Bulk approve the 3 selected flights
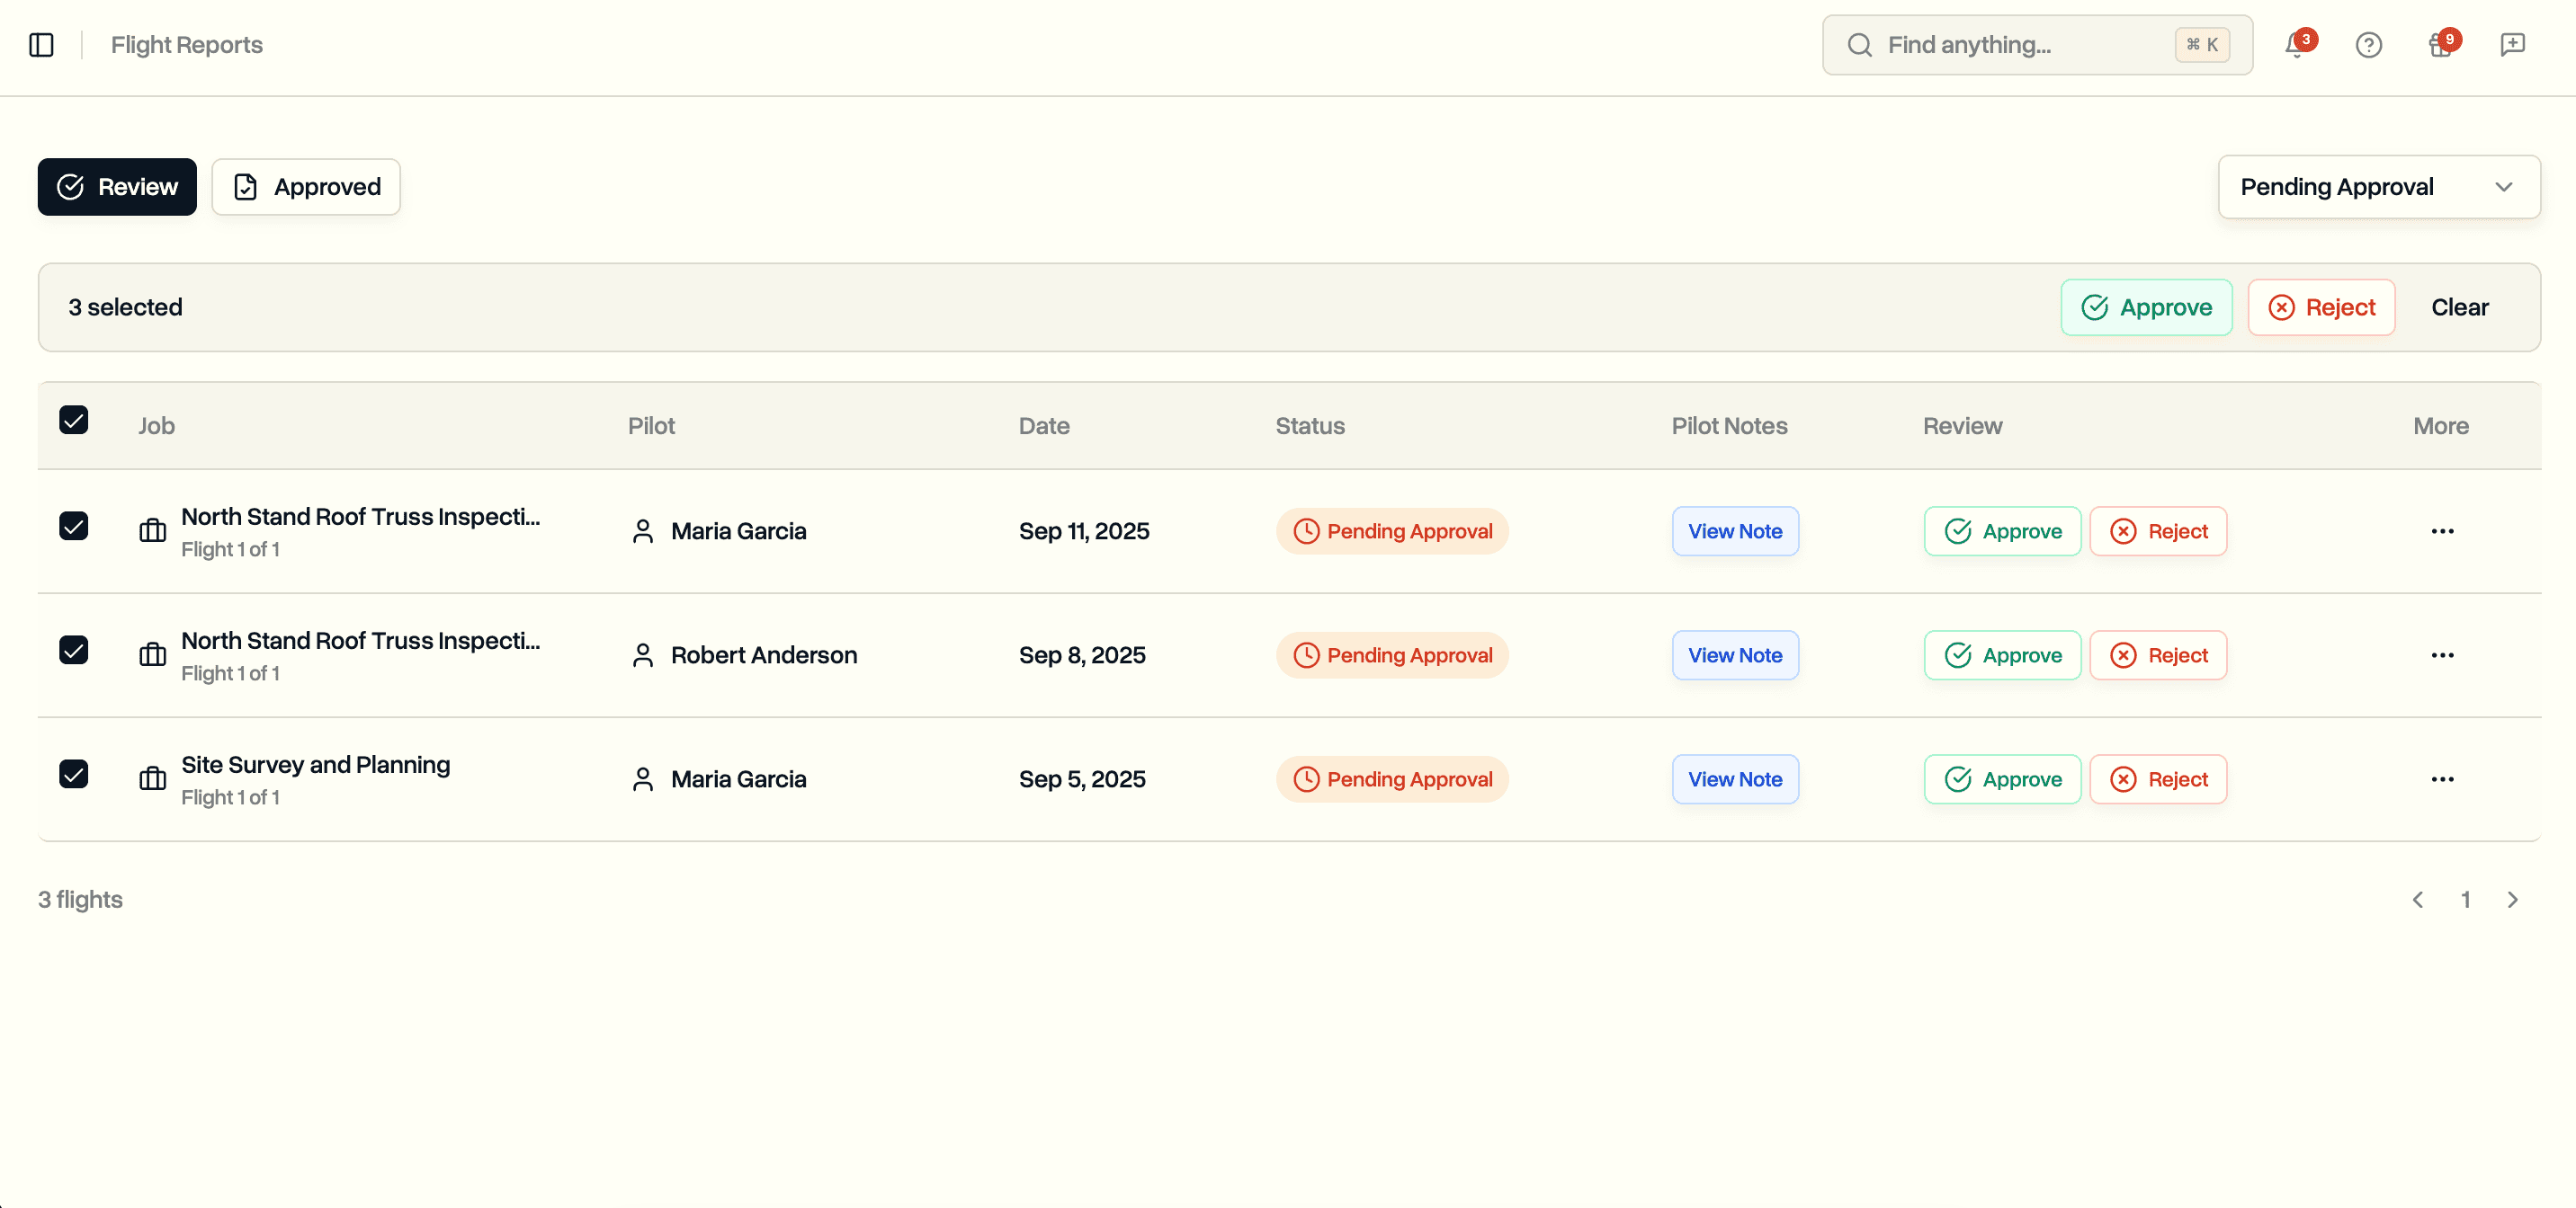 2146,307
